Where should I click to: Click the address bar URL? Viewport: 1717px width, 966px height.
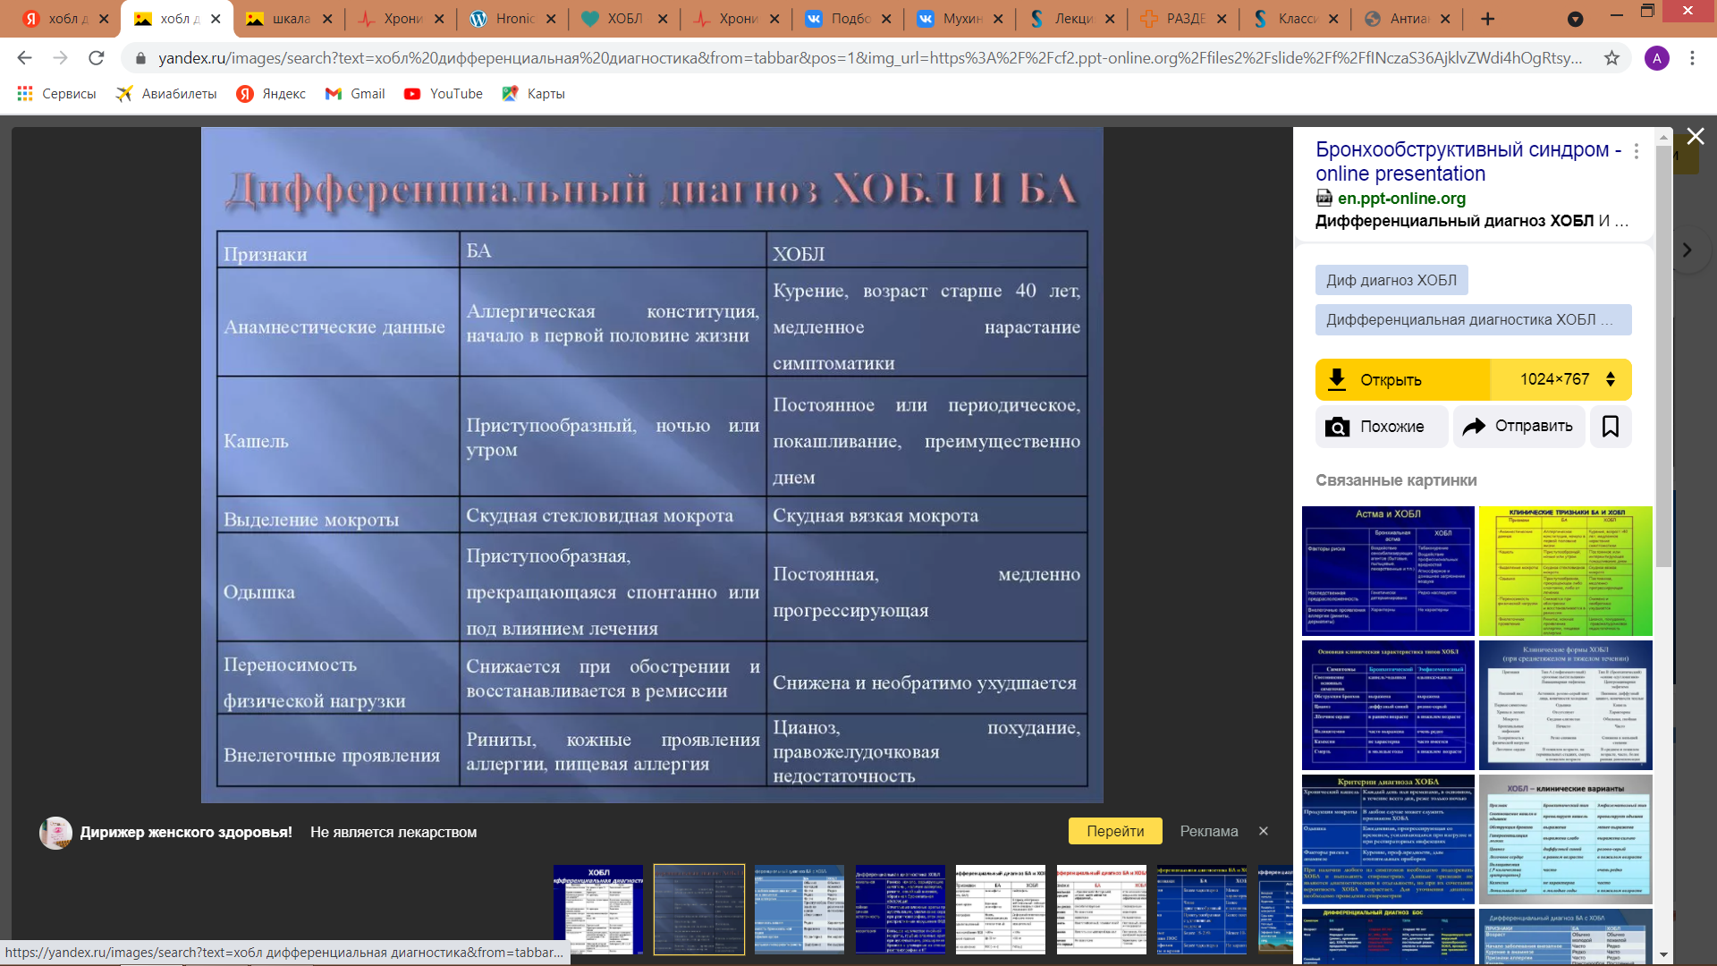(x=869, y=58)
